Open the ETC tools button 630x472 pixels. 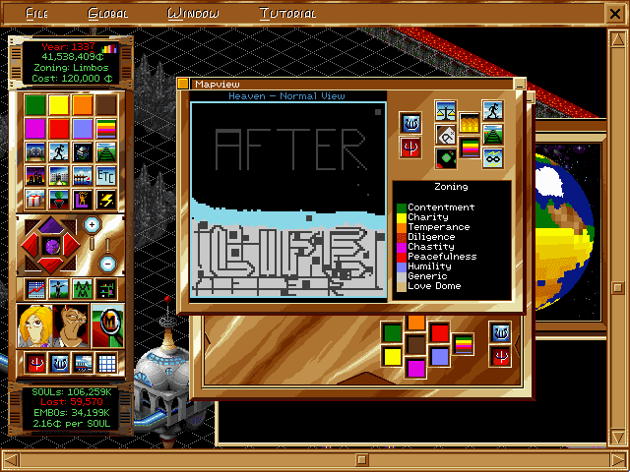click(x=106, y=176)
